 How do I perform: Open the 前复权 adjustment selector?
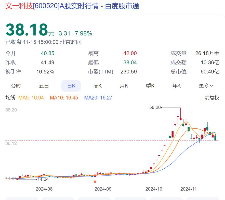click(x=212, y=98)
